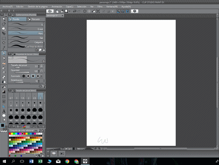Open Animación menu
Image resolution: width=219 pixels, height=165 pixels.
(x=57, y=7)
